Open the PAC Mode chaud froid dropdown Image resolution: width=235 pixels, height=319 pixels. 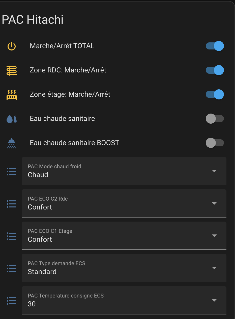[124, 171]
